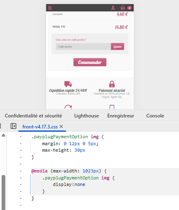Screen dimensions: 179x210
Task: Close the front-v4.17.3.css file tab
Action: (61, 126)
